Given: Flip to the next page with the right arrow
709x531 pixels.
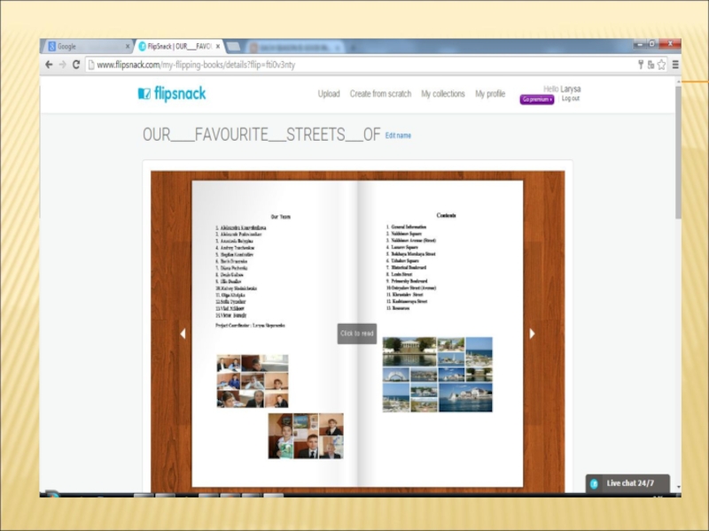Looking at the screenshot, I should pos(533,334).
